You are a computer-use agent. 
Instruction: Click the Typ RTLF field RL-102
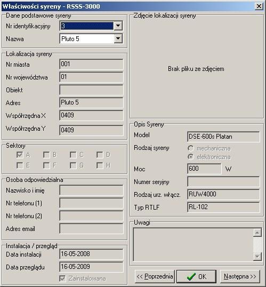pyautogui.click(x=223, y=207)
